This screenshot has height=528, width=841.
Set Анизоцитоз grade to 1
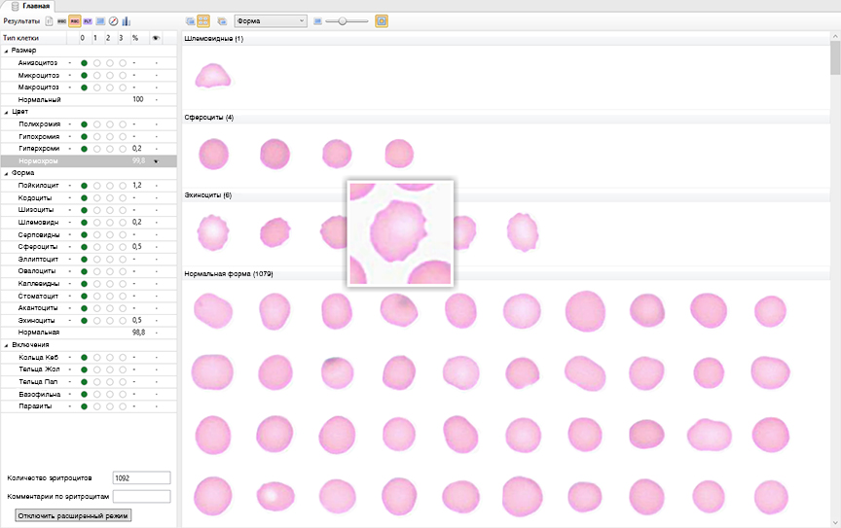(x=97, y=63)
